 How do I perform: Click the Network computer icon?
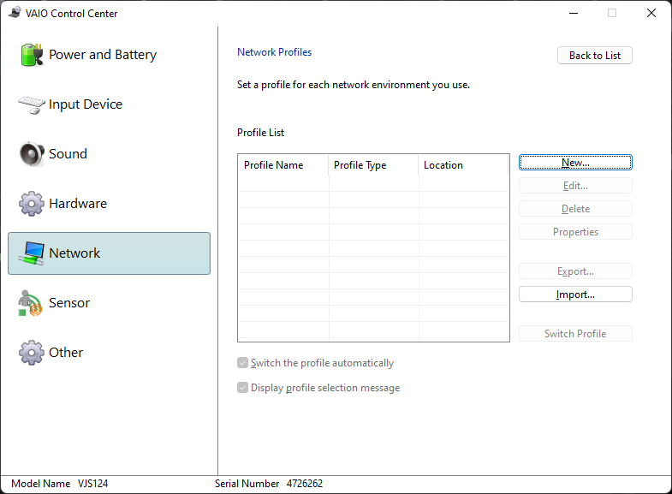(x=32, y=253)
